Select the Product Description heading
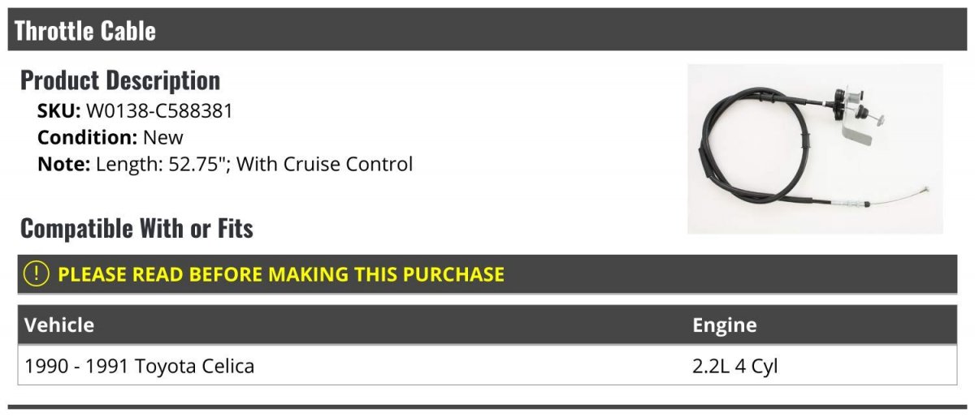Viewport: 975px width, 417px height. pyautogui.click(x=120, y=80)
